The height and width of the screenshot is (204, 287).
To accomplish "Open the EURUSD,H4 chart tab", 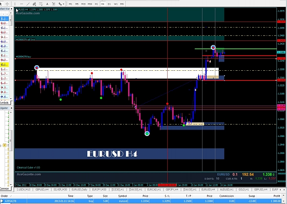I will [x=208, y=190].
